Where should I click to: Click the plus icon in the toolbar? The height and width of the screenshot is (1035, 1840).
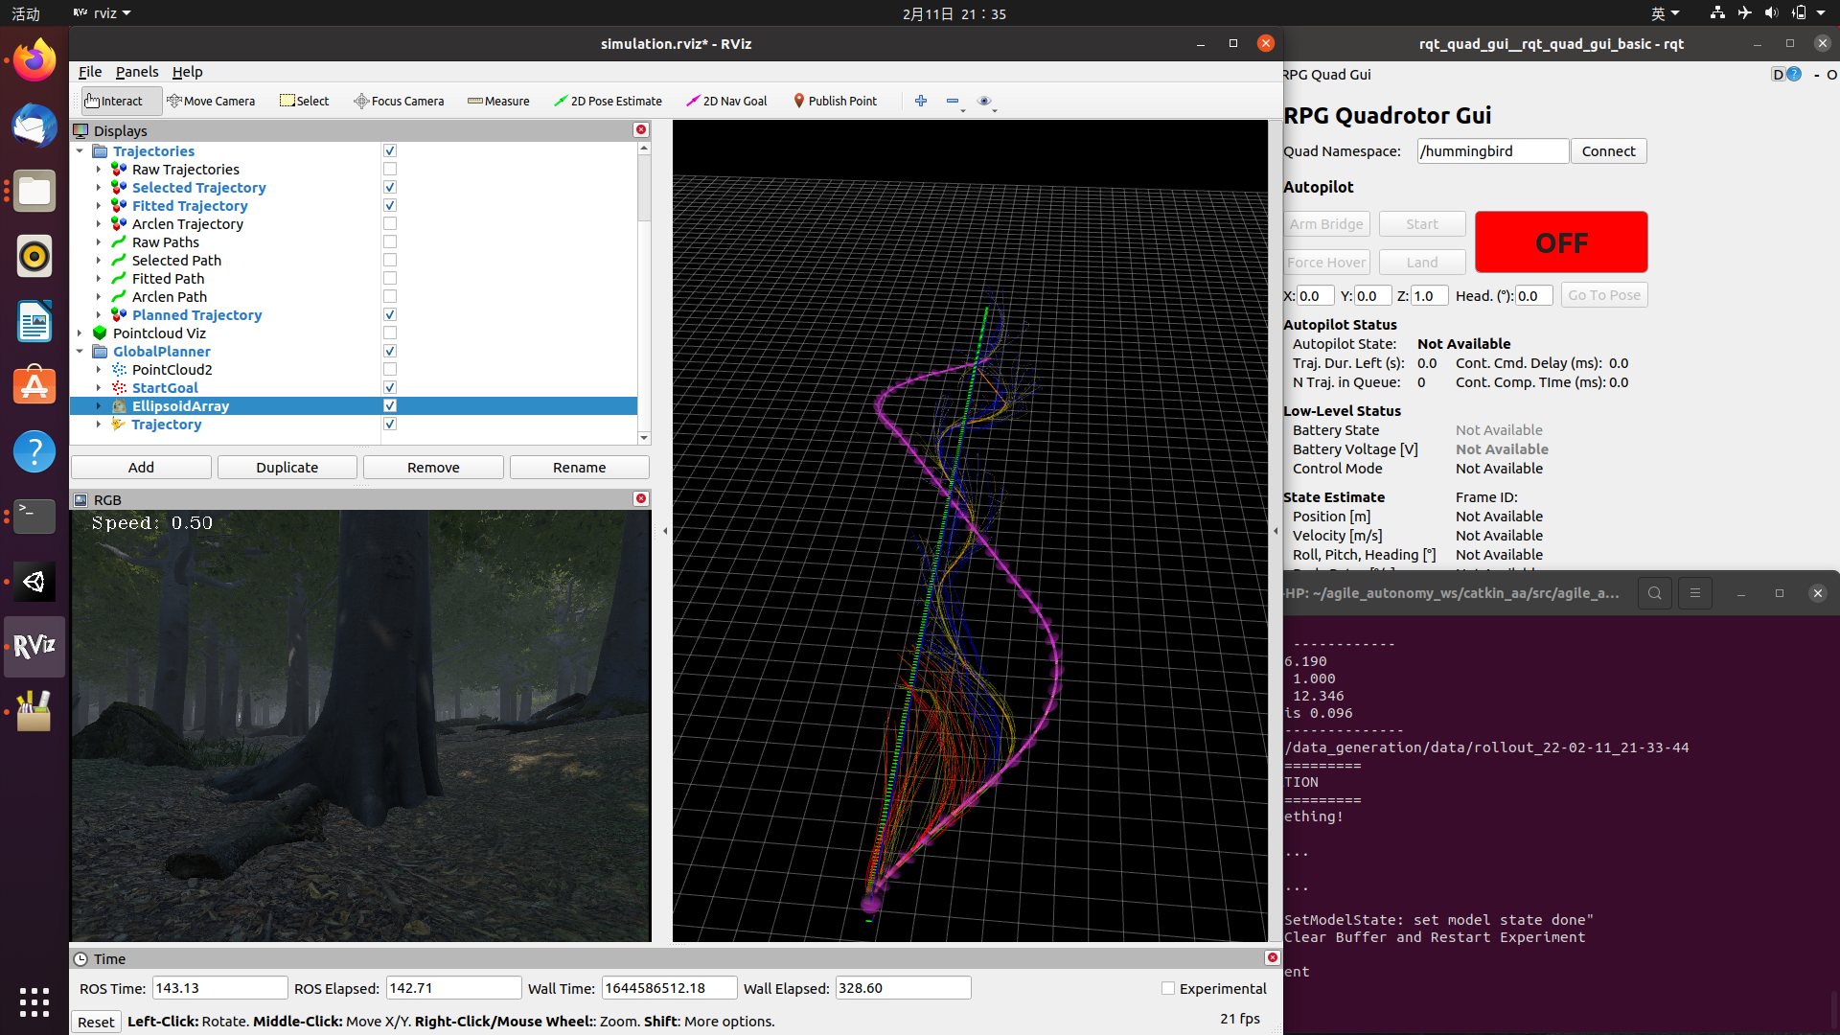921,101
